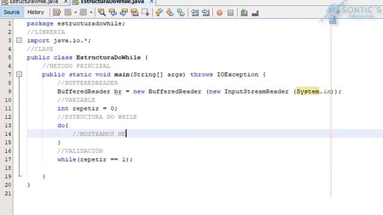
Task: Click Find Next Occurrence icon
Action: tap(124, 12)
